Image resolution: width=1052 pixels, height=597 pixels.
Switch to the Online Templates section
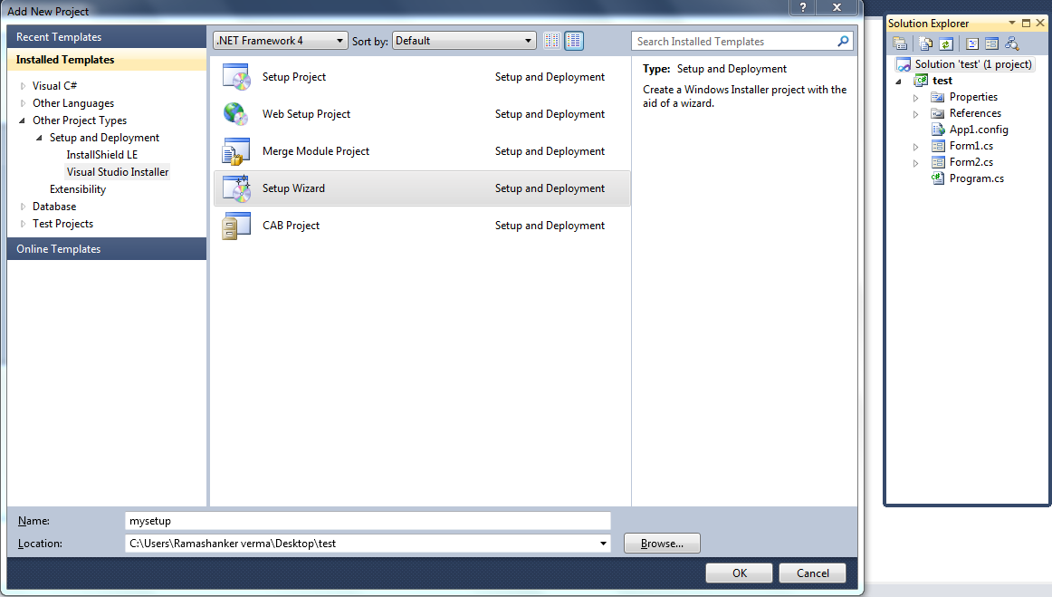click(58, 248)
